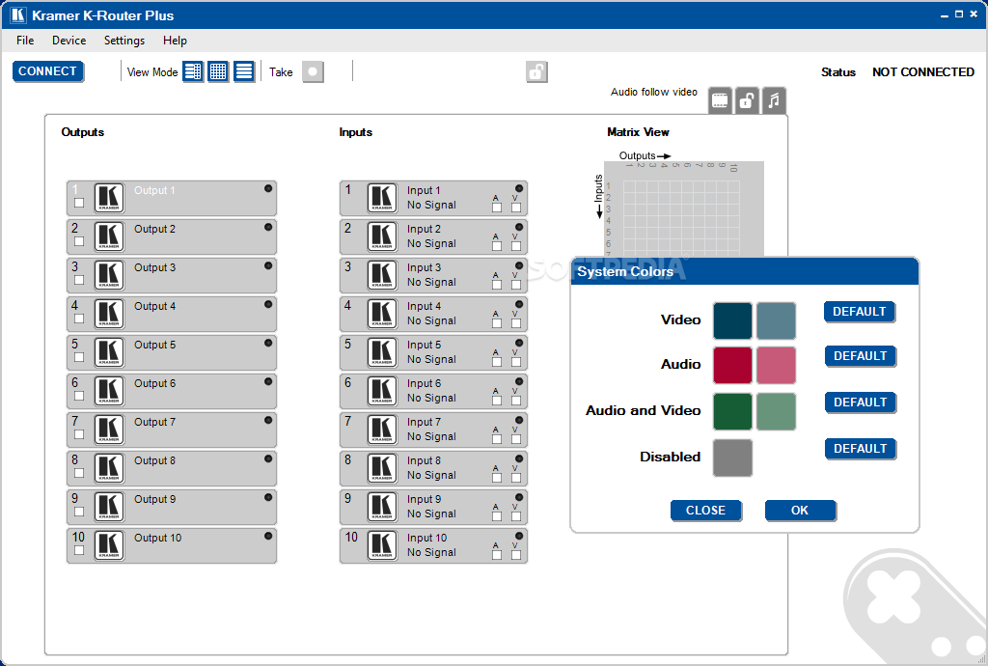Click the Kramer logo icon of Input 8

coord(382,468)
